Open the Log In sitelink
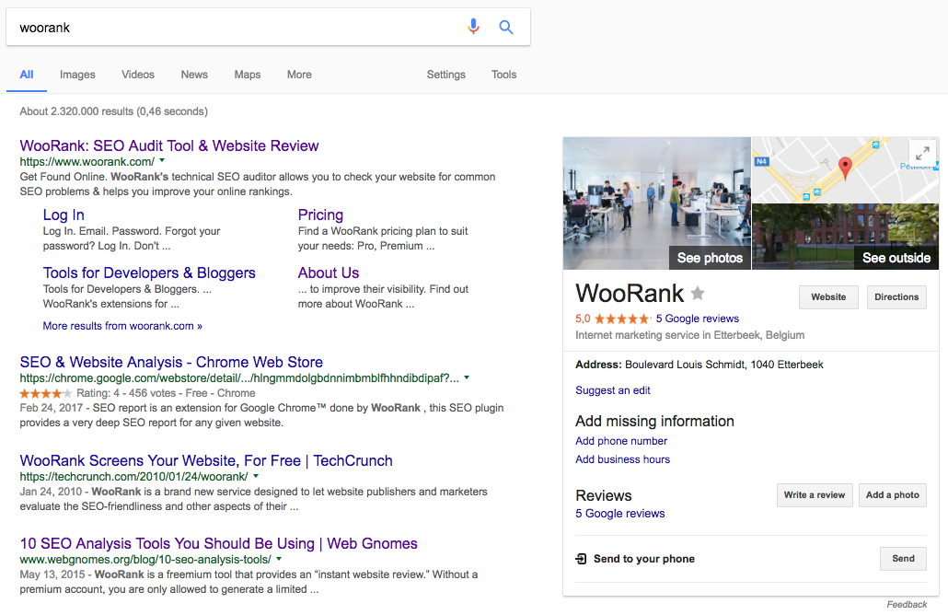The width and height of the screenshot is (948, 615). point(64,215)
